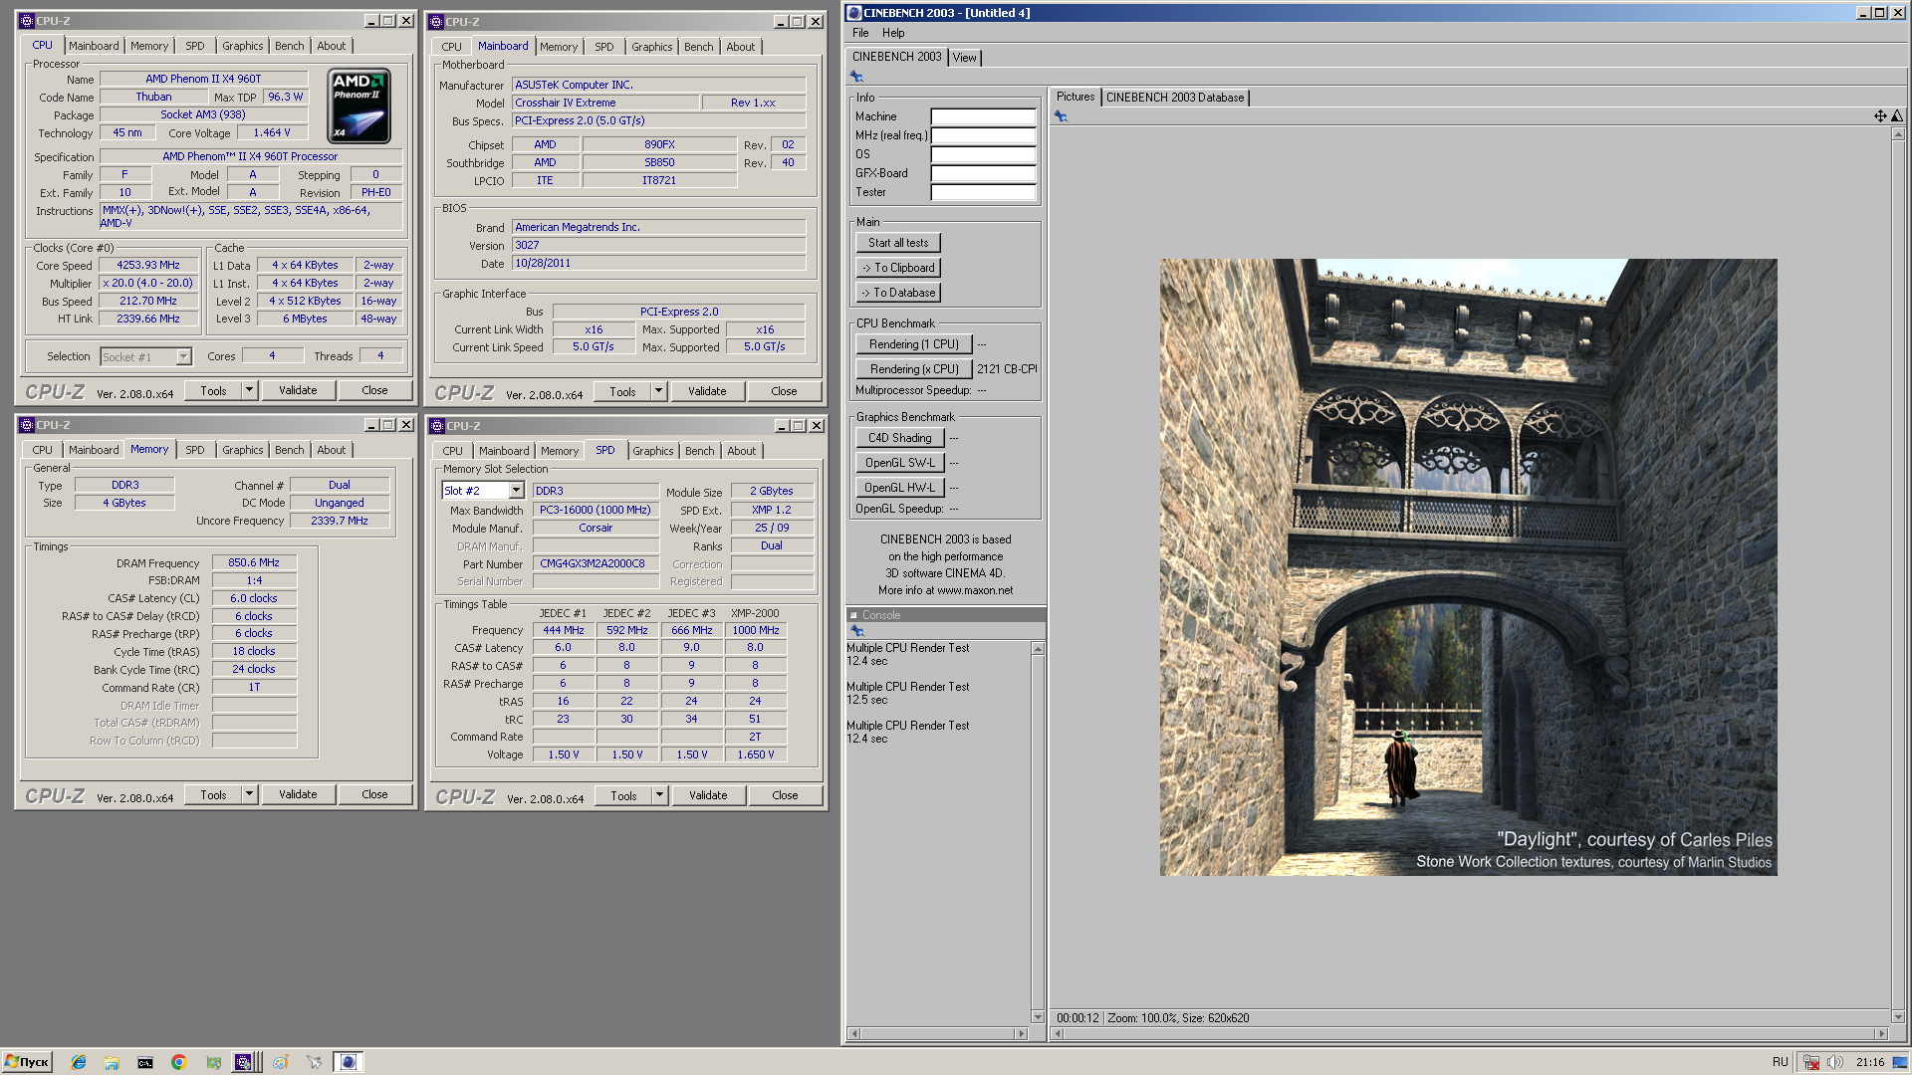Select the CPU-Z taskbar button
The width and height of the screenshot is (1912, 1075).
pos(247,1062)
